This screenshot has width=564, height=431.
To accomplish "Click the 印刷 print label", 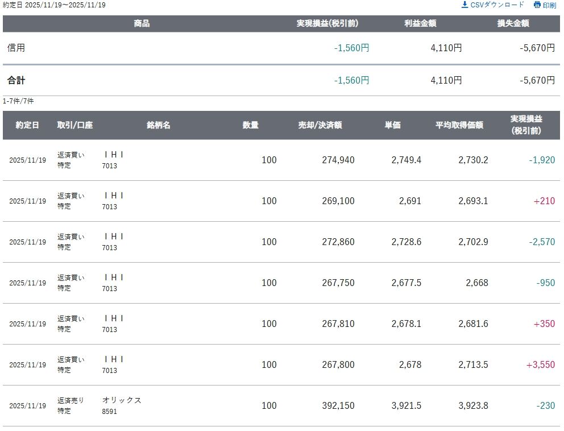I will pos(549,5).
